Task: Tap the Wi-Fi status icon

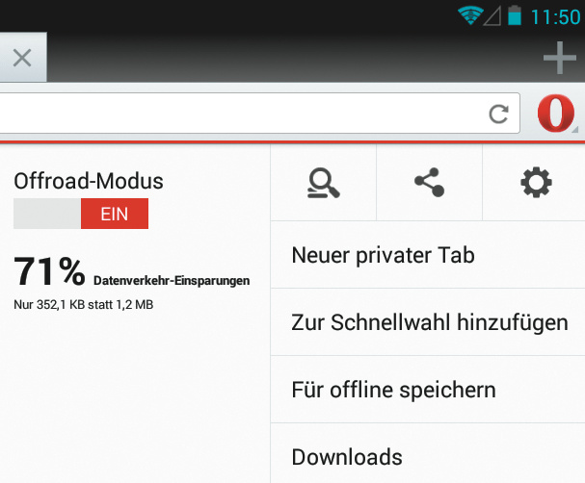Action: click(470, 15)
